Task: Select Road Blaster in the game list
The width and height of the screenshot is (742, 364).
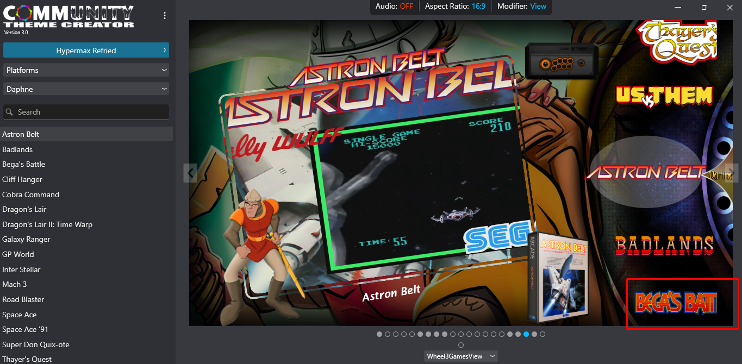Action: (x=86, y=299)
